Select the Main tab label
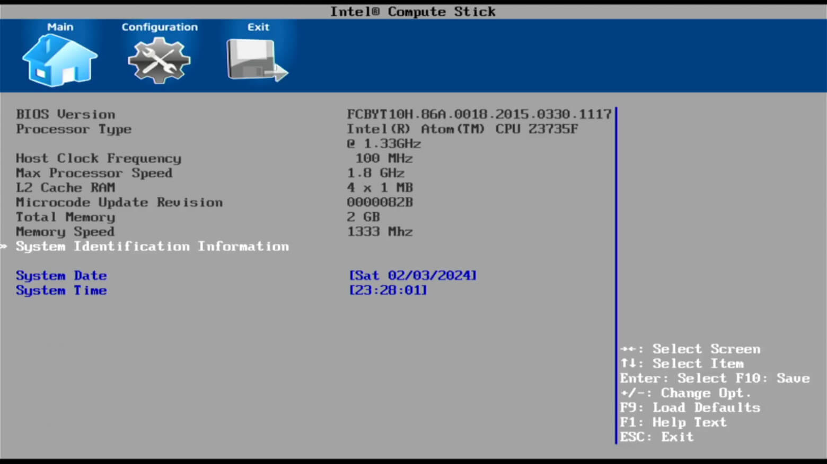This screenshot has width=827, height=464. (60, 27)
